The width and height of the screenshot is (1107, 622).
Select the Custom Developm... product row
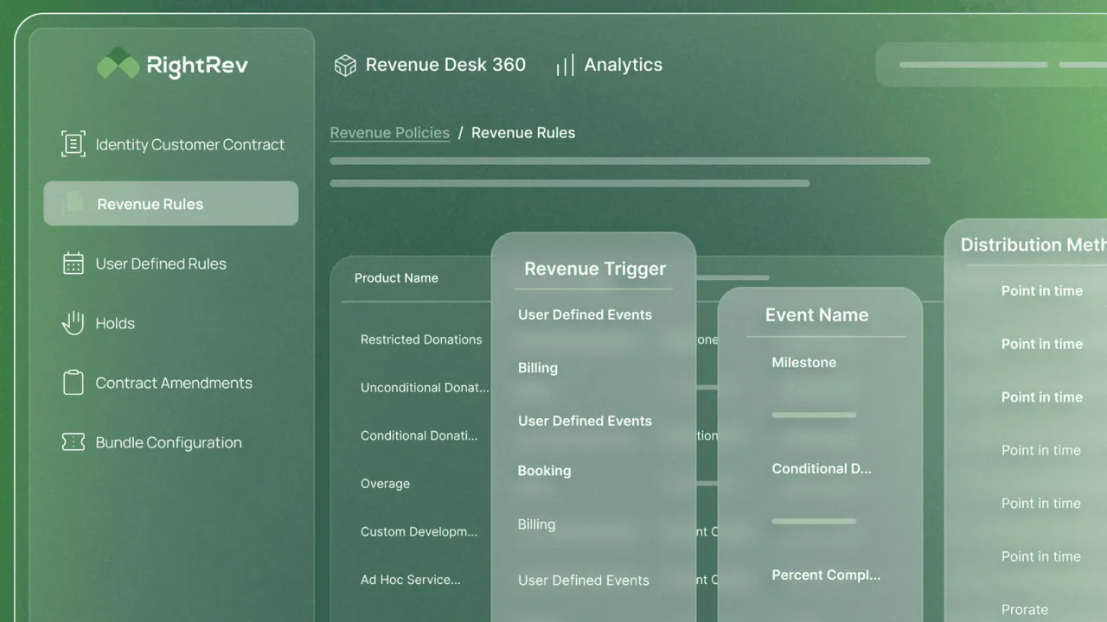click(419, 531)
